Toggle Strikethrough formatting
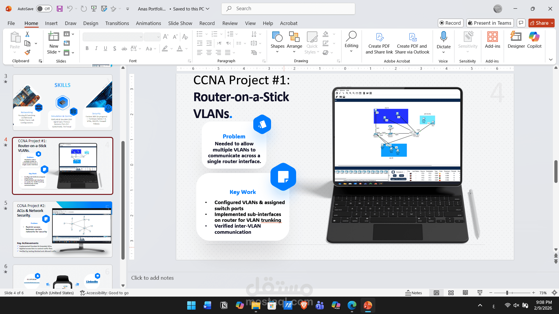 (124, 49)
